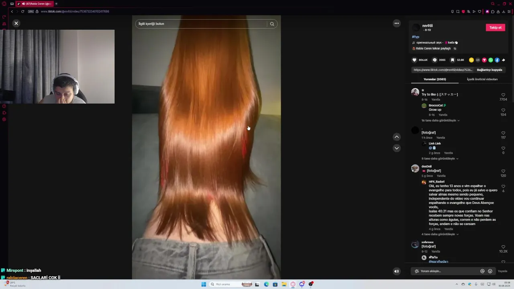The image size is (514, 289).
Task: Click the translate icon in toolbar
Action: [x=468, y=12]
